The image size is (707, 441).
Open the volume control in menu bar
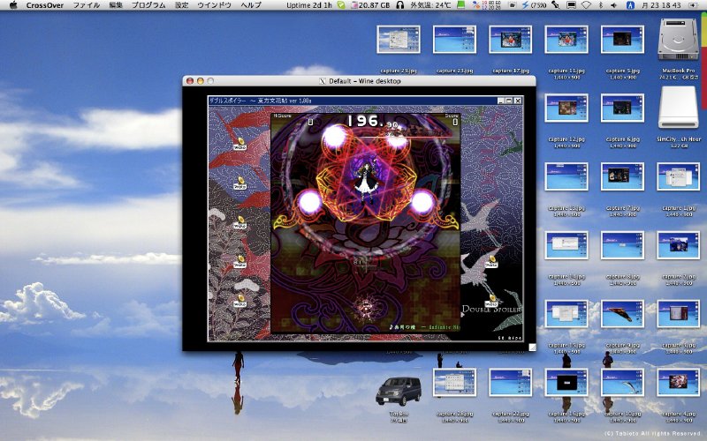click(613, 5)
